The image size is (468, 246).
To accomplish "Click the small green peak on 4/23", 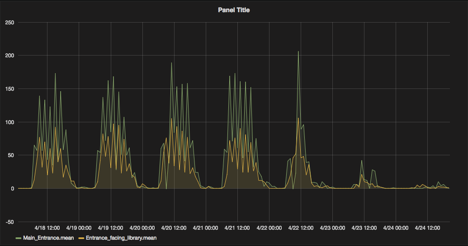I will tap(362, 161).
